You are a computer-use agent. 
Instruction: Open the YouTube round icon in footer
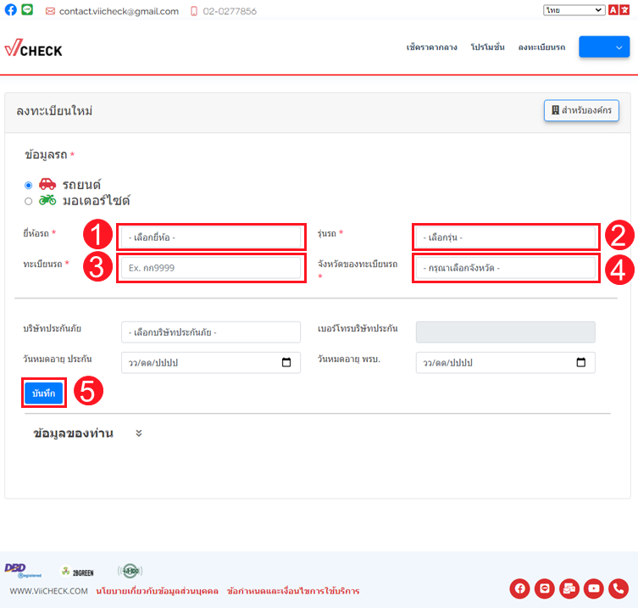point(594,588)
